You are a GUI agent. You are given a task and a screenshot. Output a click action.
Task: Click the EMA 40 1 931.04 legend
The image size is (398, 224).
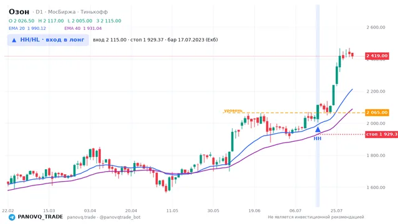pyautogui.click(x=83, y=29)
